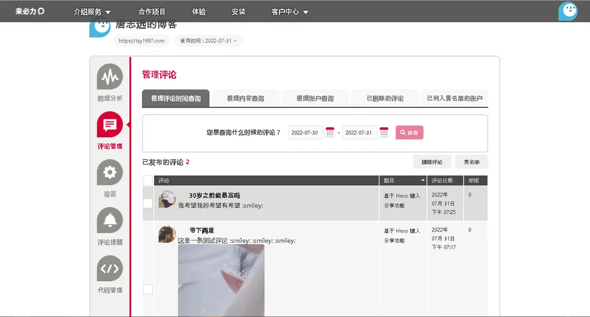This screenshot has height=317, width=590.
Task: Toggle the select-all checkbox in table header
Action: (x=147, y=180)
